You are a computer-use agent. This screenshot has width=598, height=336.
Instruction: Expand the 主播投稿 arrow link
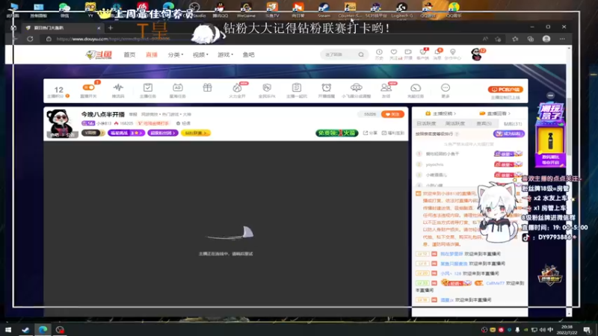pyautogui.click(x=440, y=113)
